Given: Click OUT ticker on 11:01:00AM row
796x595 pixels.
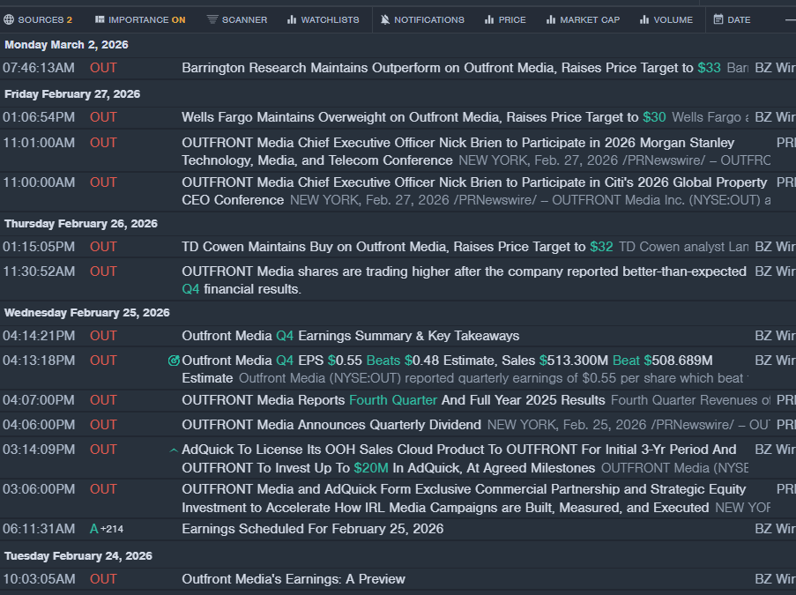Looking at the screenshot, I should tap(103, 143).
